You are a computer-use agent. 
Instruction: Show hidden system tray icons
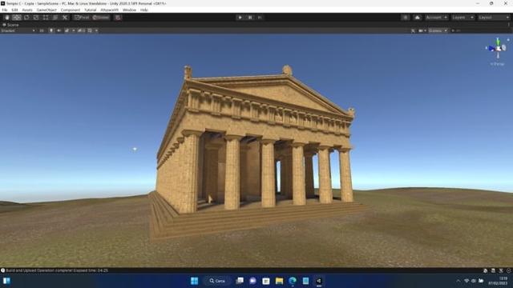point(458,281)
